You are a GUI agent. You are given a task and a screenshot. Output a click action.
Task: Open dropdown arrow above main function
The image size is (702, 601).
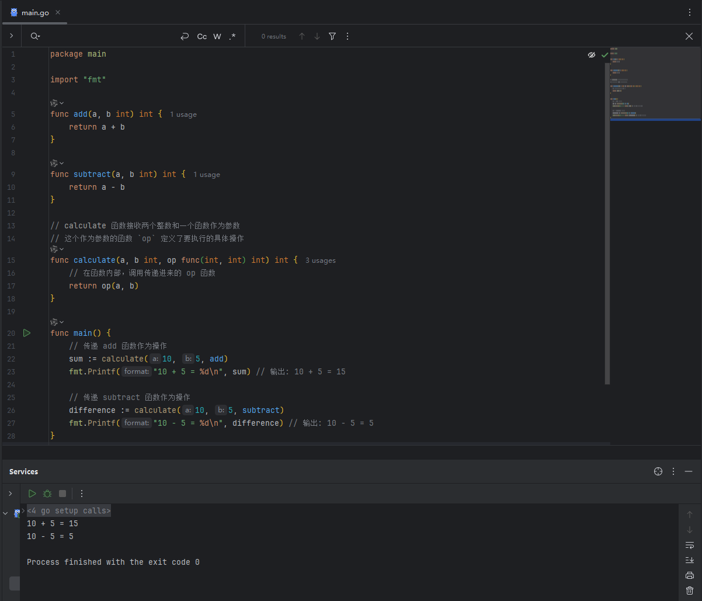tap(62, 322)
